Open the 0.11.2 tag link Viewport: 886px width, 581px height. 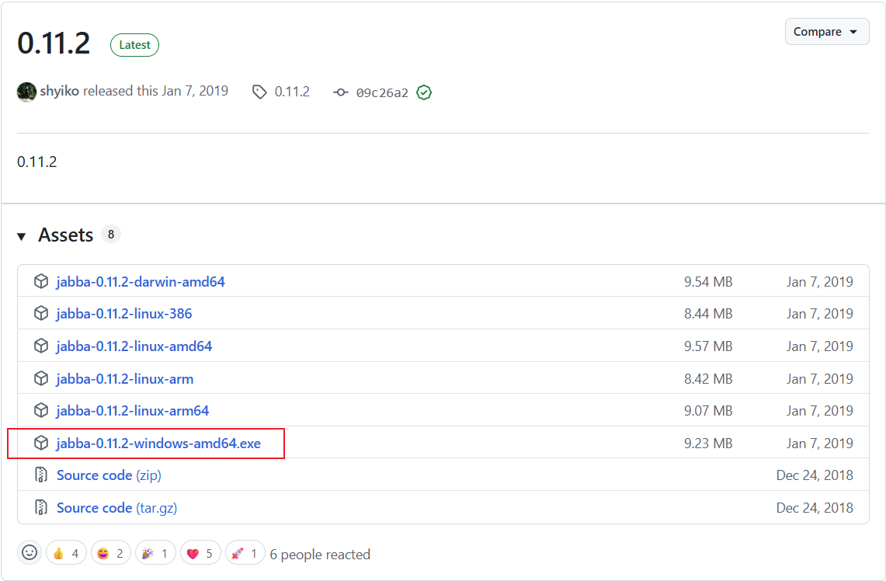[292, 92]
